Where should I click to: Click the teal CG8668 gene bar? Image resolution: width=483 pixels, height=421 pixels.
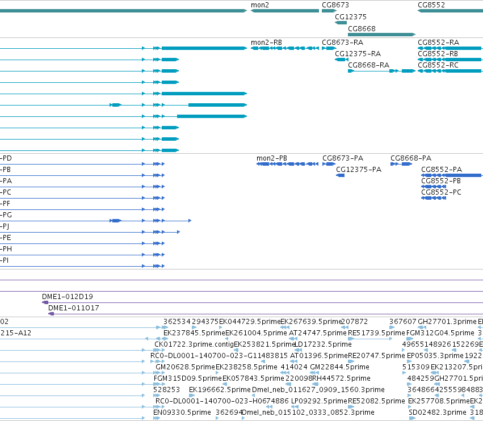pyautogui.click(x=381, y=35)
